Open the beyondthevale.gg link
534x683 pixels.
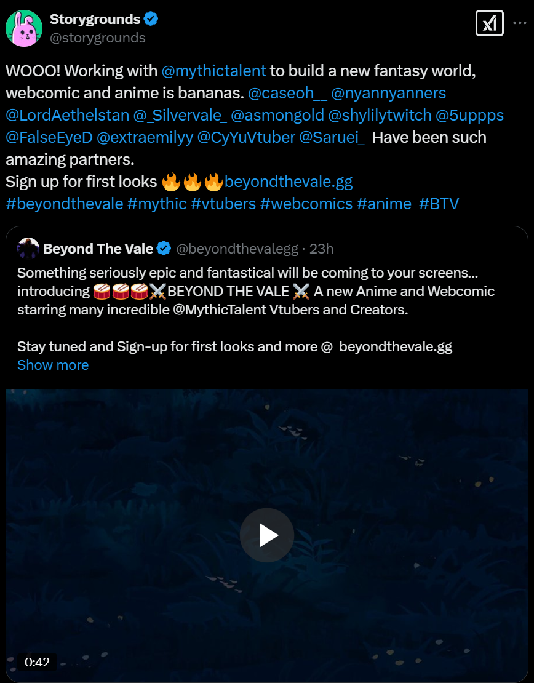click(x=289, y=182)
